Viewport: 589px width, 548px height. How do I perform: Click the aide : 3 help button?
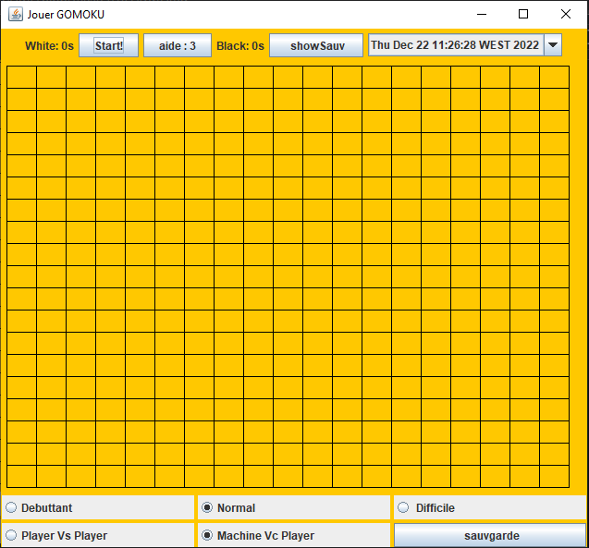[178, 45]
